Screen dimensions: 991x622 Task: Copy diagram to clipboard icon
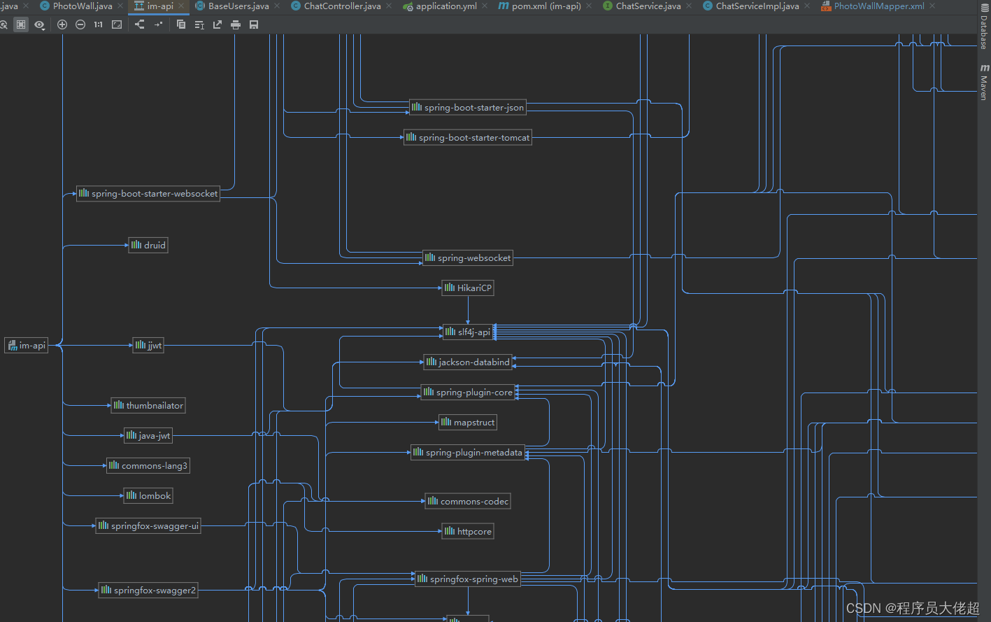[181, 24]
